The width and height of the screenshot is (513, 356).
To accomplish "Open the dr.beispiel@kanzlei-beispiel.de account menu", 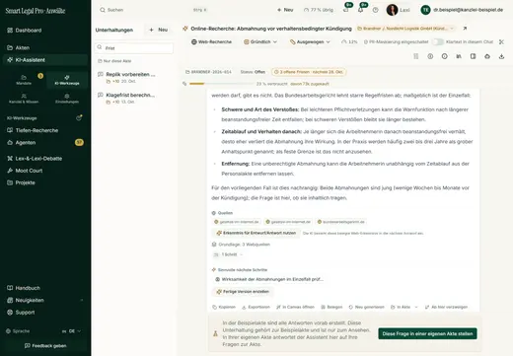I will [462, 10].
